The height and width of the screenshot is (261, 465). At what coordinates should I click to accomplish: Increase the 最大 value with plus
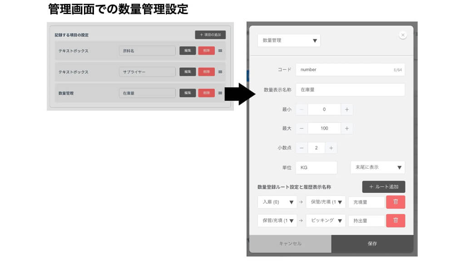pos(346,129)
